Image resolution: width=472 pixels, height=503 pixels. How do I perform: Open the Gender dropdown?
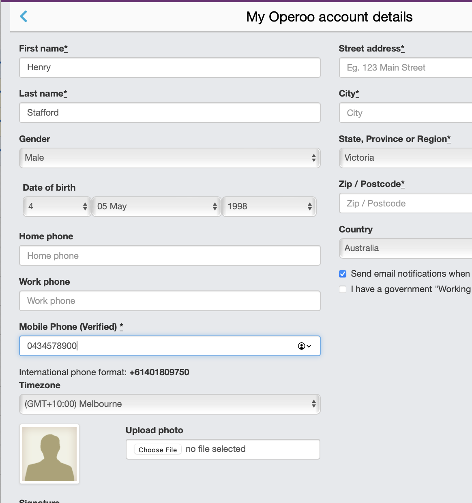click(x=169, y=158)
